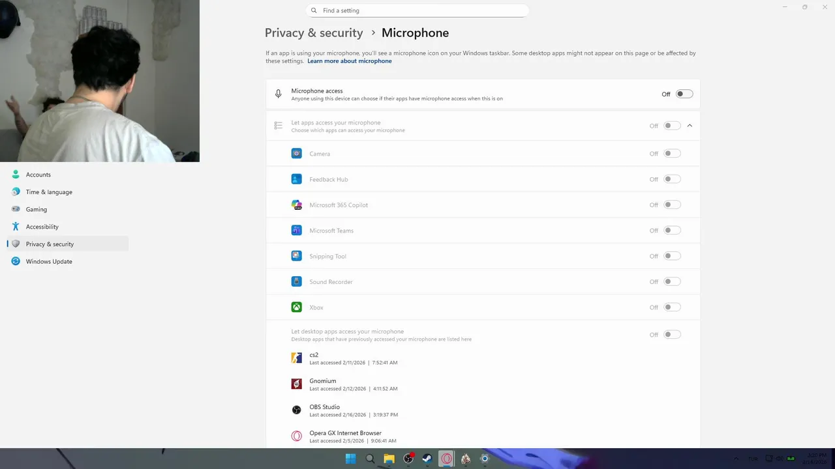Screen dimensions: 835x469
Task: Toggle the Microsoft 365 Copilot switch
Action: click(672, 205)
